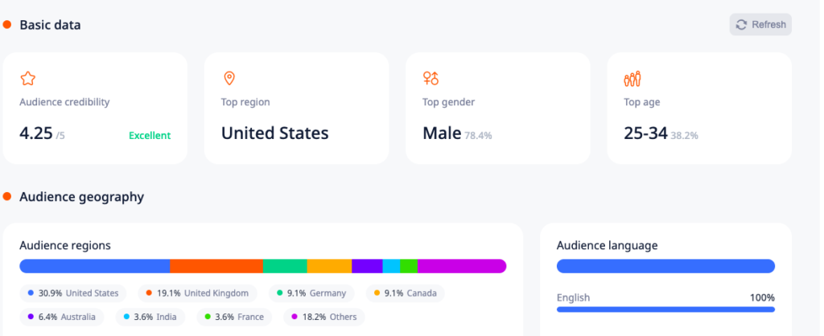The height and width of the screenshot is (336, 824).
Task: Click the English 100% language bar
Action: [665, 309]
